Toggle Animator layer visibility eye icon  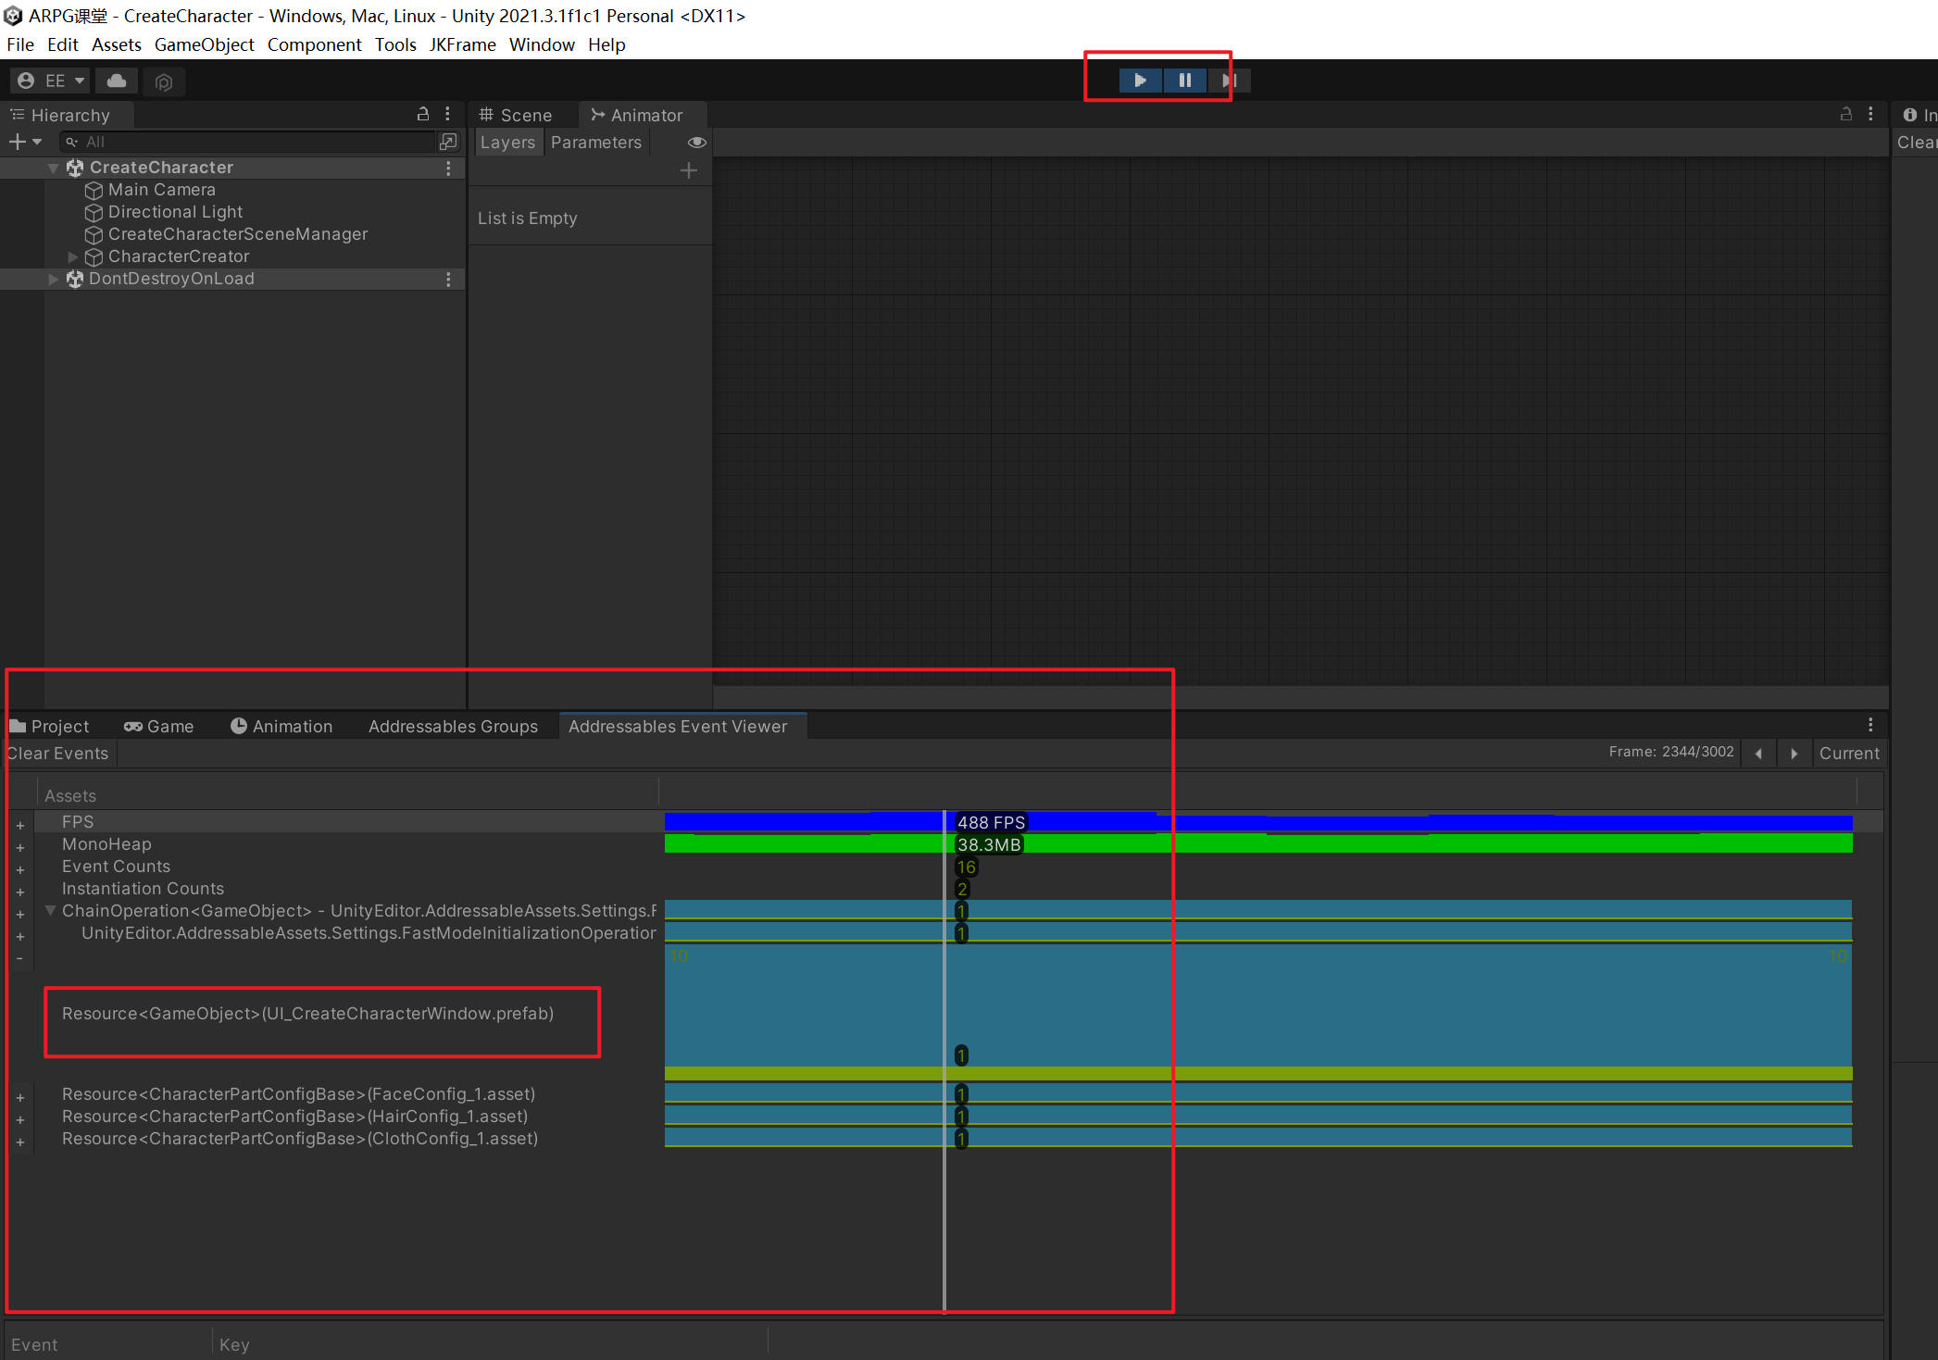(x=696, y=143)
